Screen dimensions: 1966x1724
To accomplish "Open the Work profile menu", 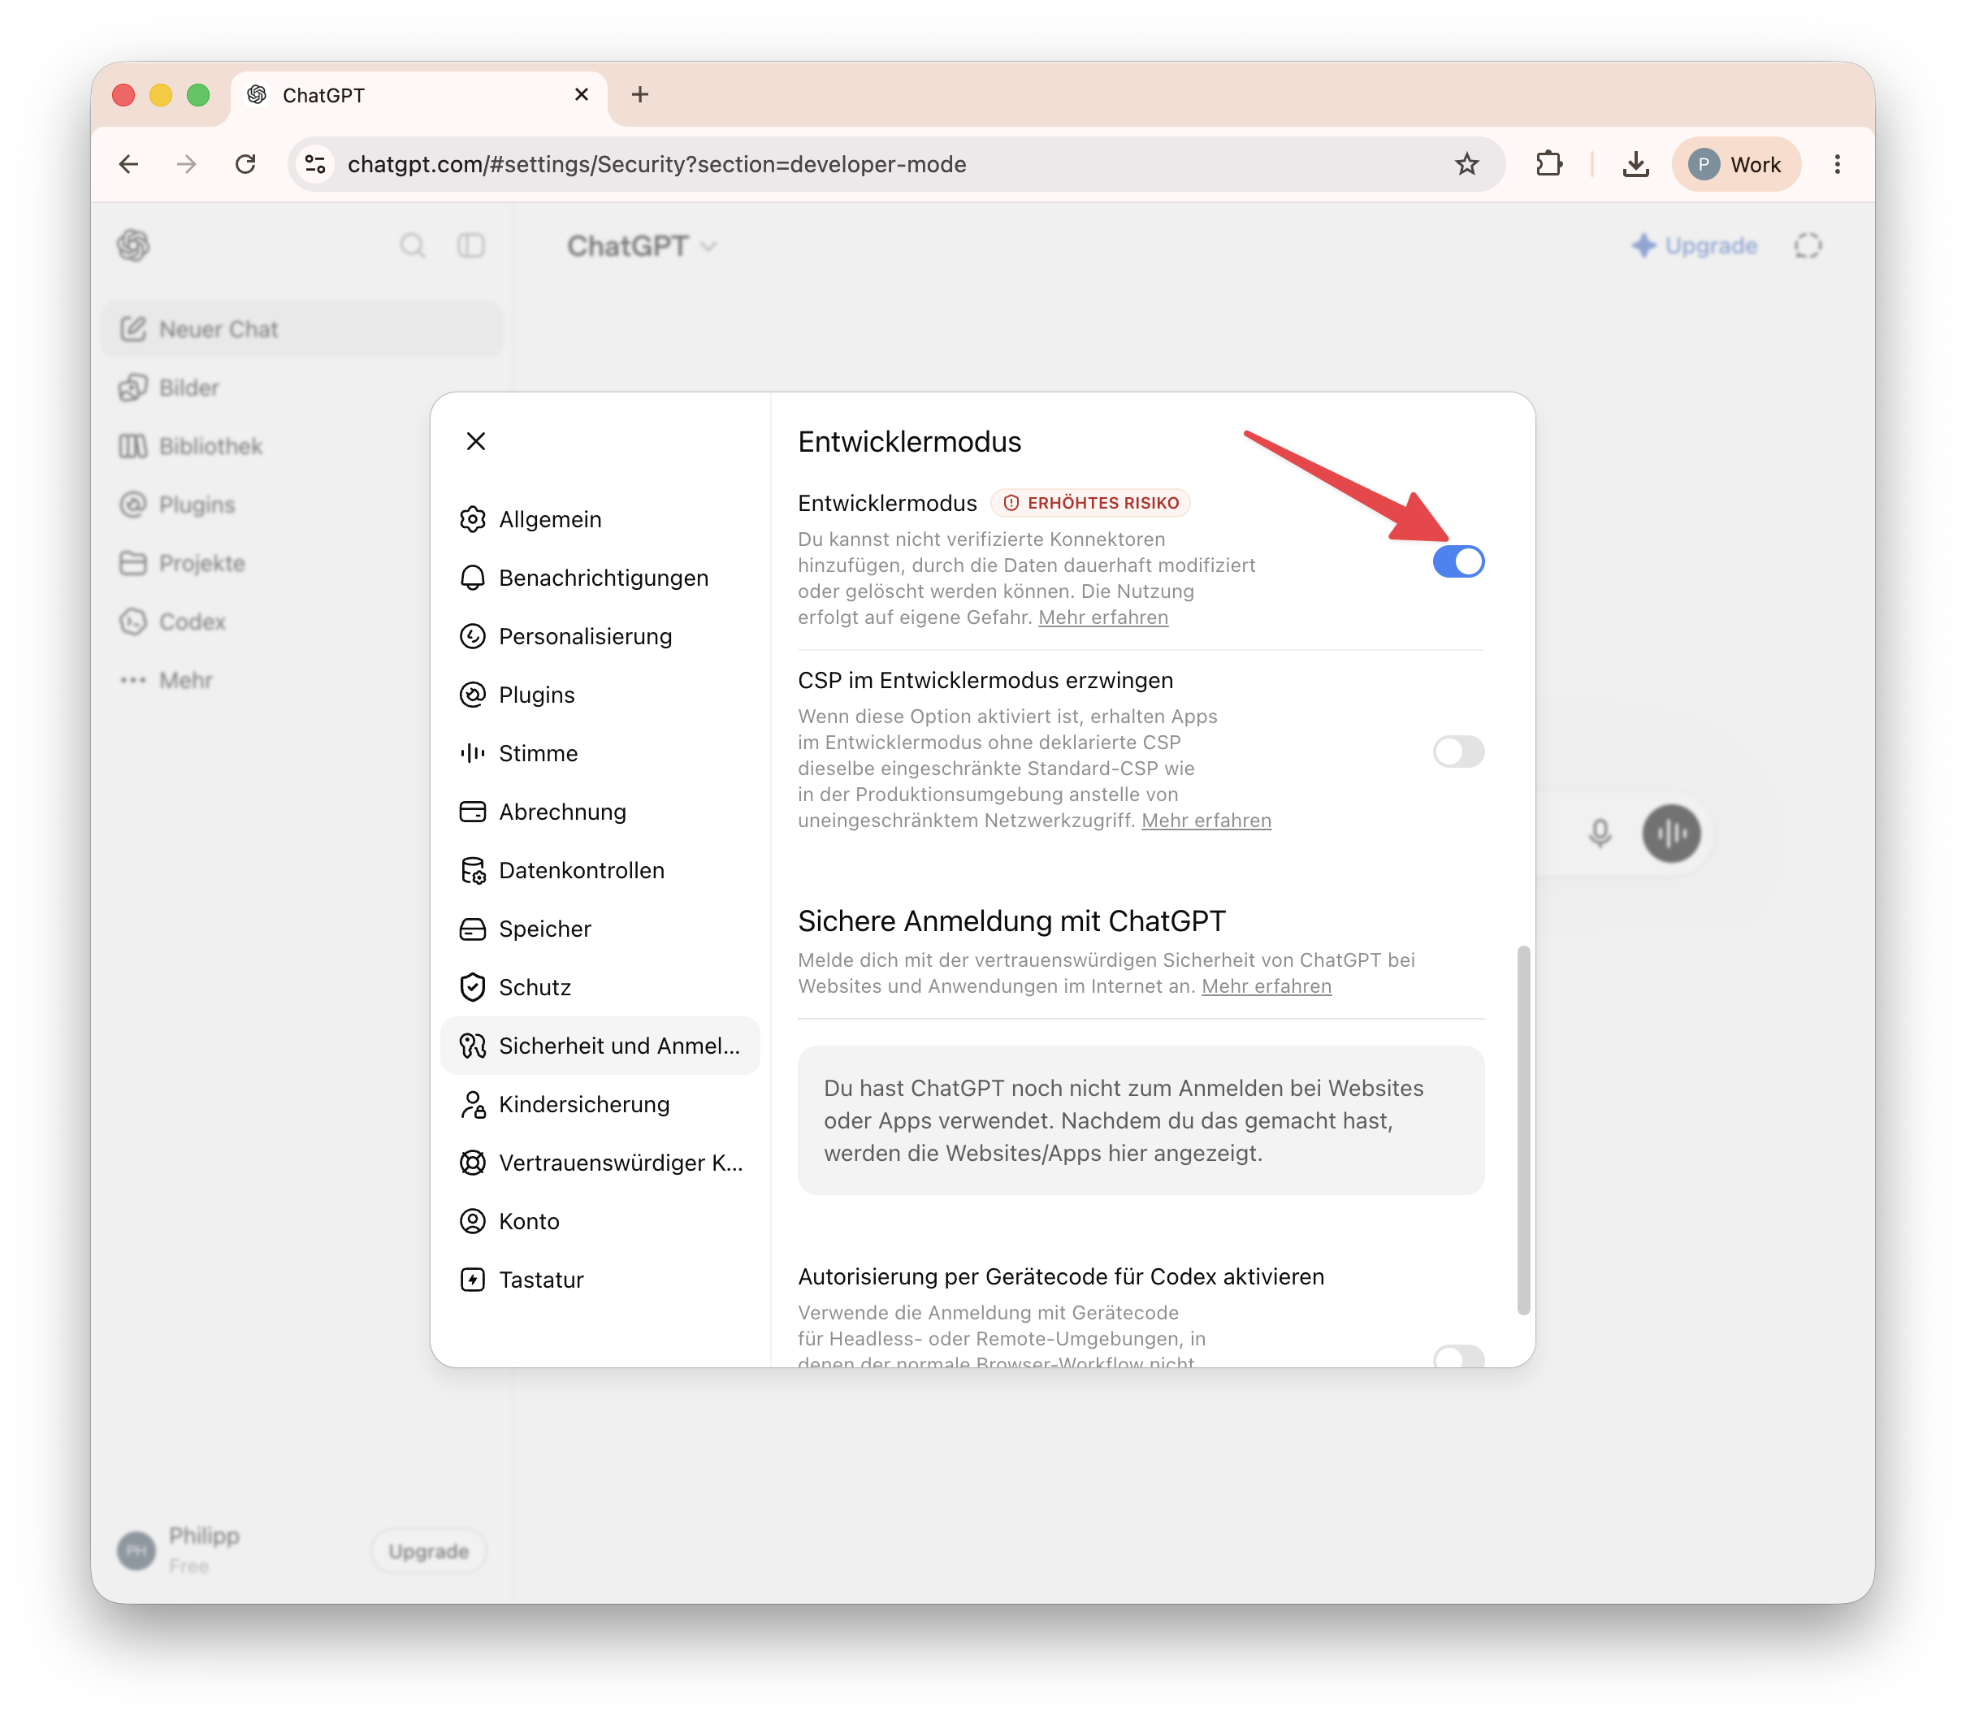I will click(x=1736, y=164).
